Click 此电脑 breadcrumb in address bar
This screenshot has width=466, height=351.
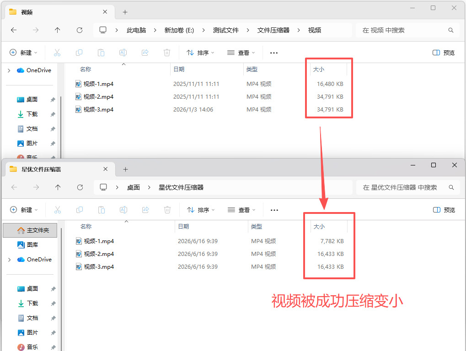[x=136, y=30]
